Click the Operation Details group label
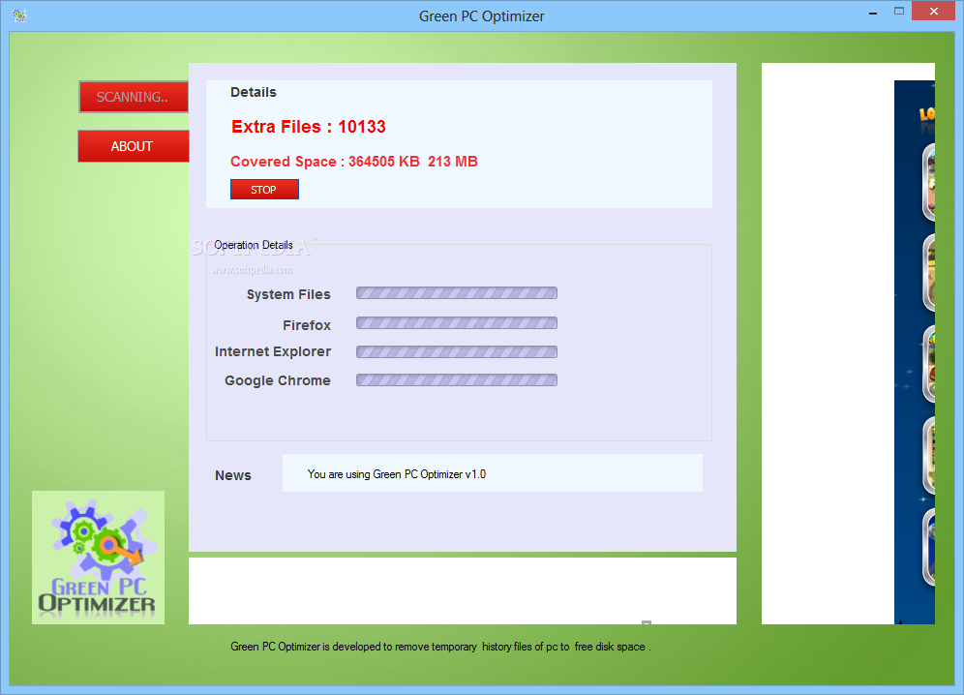964x695 pixels. tap(254, 245)
